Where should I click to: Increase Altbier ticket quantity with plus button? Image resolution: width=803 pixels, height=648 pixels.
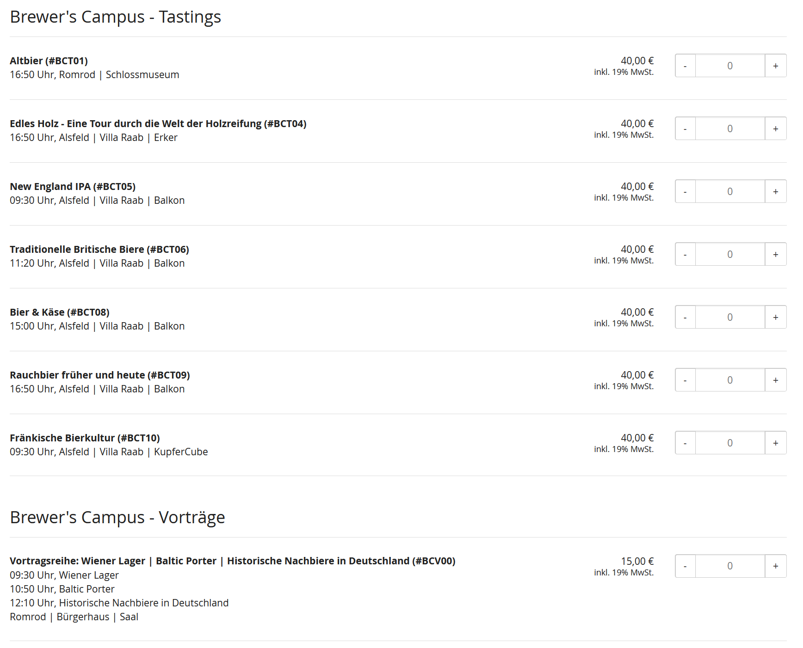tap(775, 66)
